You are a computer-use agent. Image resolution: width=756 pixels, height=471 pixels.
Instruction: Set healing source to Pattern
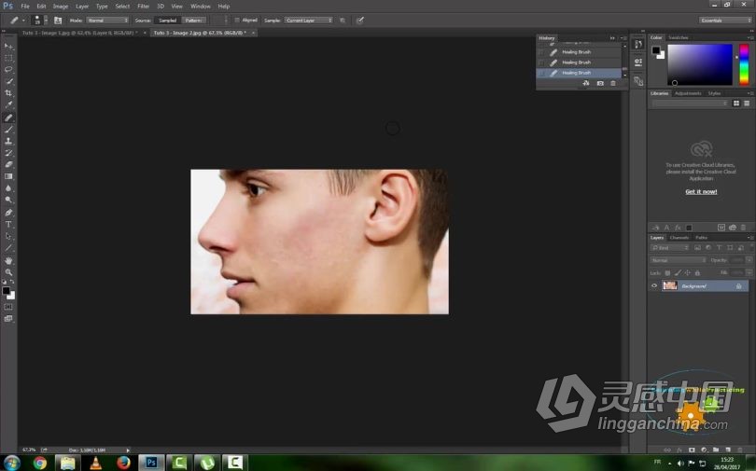[194, 21]
